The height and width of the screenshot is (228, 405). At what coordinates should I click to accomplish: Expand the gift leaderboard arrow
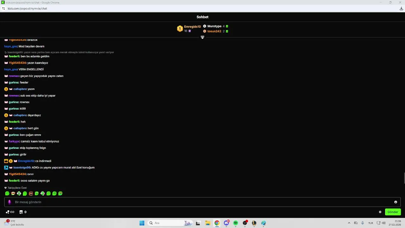click(x=202, y=37)
